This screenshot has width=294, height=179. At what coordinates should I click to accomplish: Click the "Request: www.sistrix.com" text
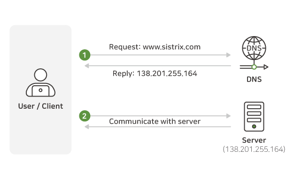coord(155,47)
